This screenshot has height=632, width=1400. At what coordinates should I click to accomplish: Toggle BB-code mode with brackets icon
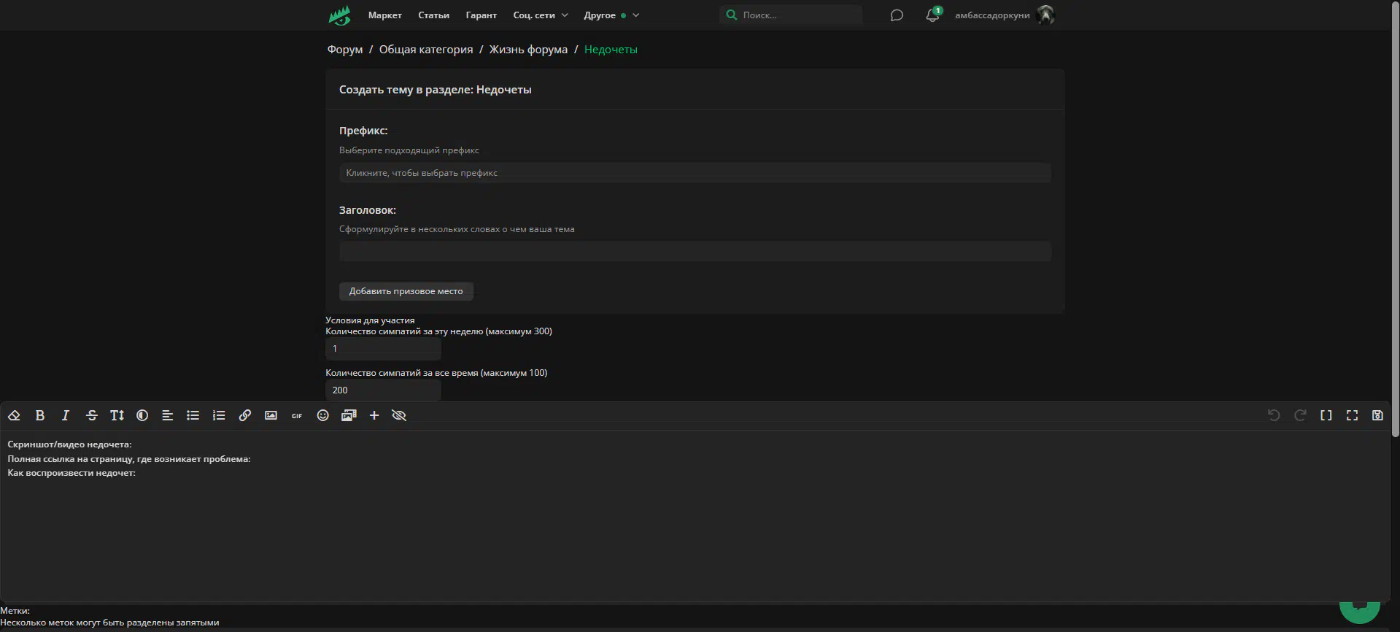click(1326, 415)
